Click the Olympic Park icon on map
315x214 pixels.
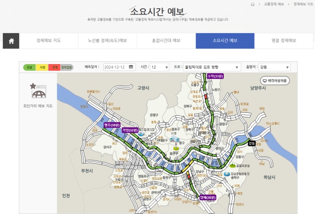pyautogui.click(x=233, y=165)
